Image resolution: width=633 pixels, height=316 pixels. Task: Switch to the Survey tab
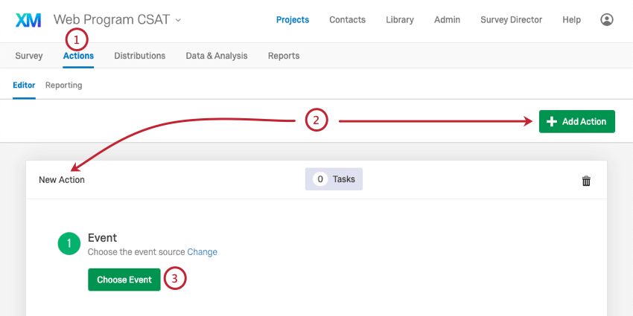[28, 56]
